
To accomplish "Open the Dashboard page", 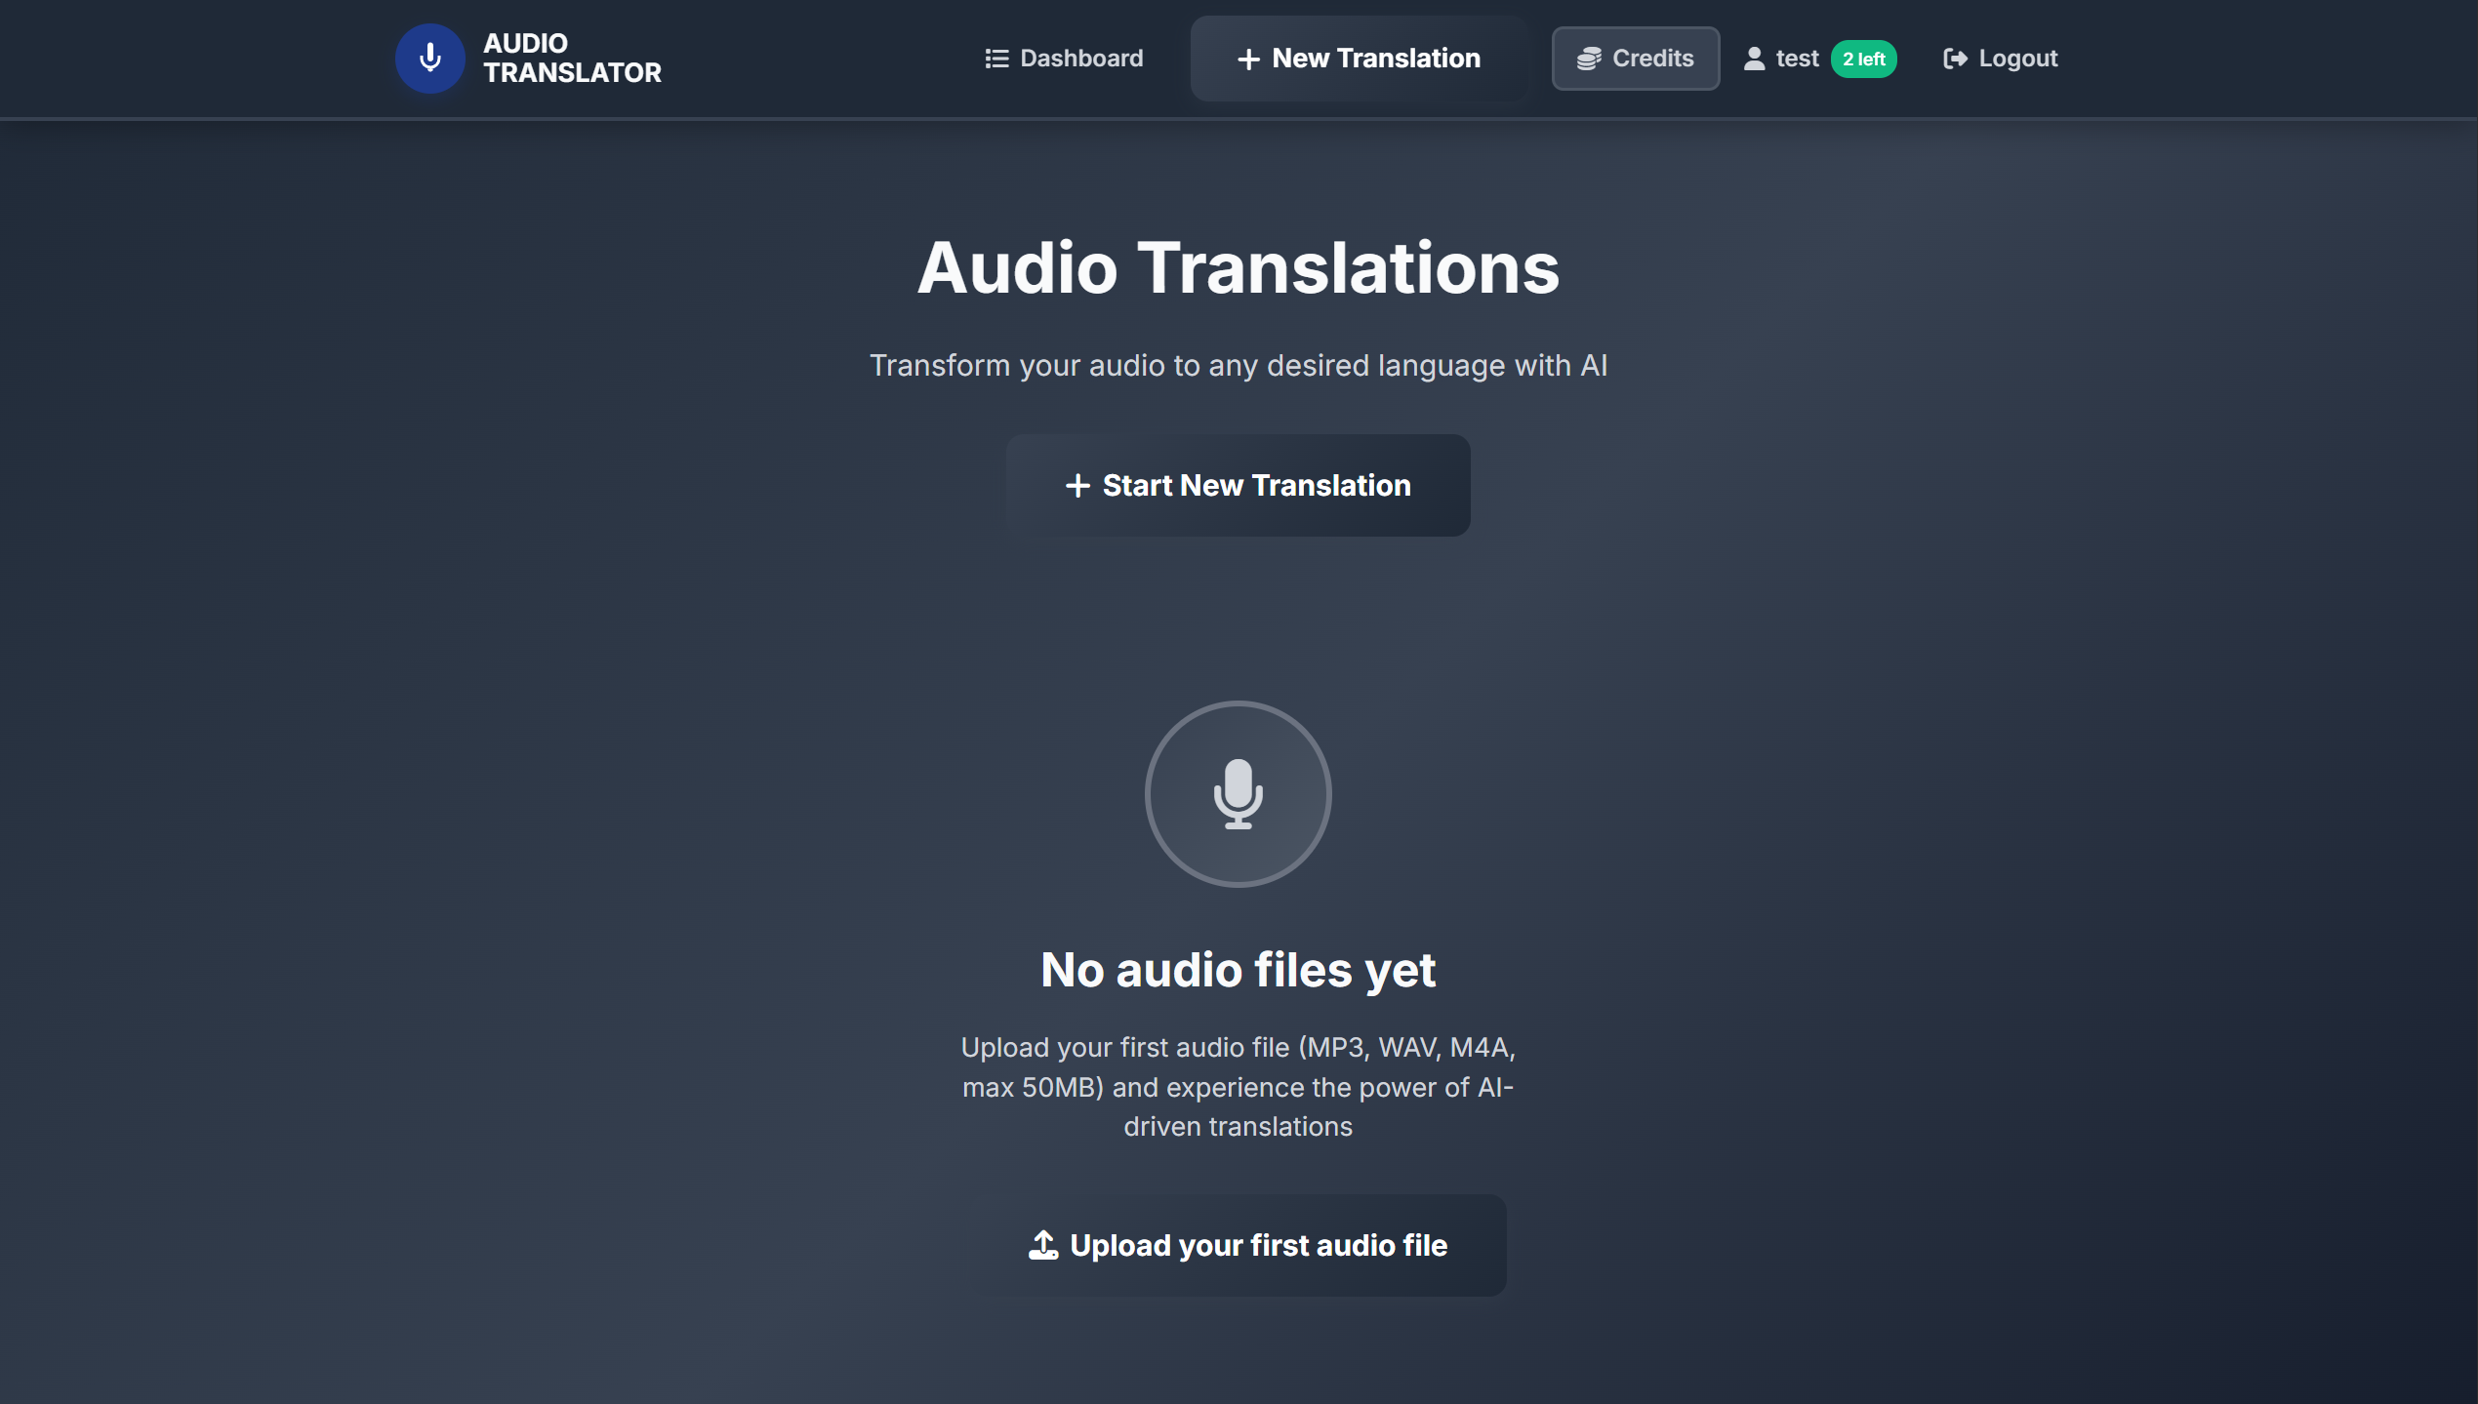I will (1064, 59).
